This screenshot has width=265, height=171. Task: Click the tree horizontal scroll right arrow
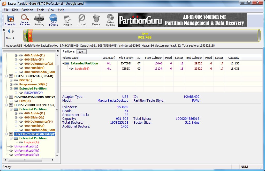tap(52, 160)
